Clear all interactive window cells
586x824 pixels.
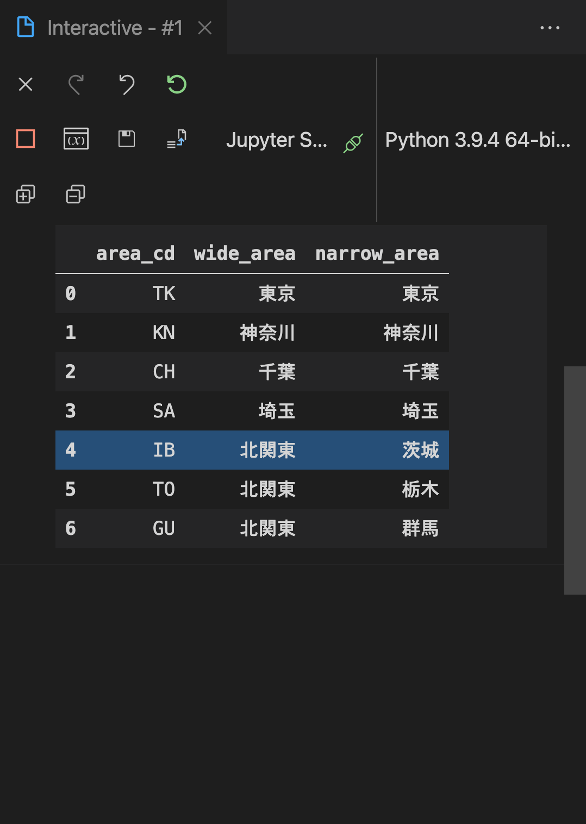pyautogui.click(x=26, y=85)
